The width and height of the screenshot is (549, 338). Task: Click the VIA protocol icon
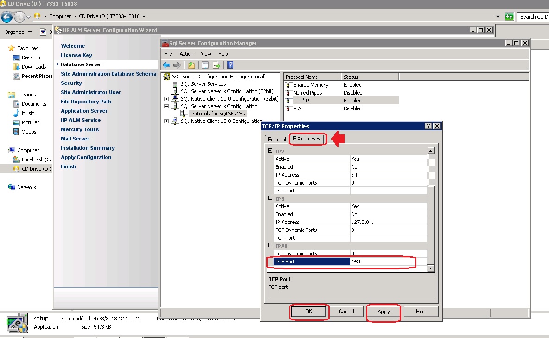[289, 108]
